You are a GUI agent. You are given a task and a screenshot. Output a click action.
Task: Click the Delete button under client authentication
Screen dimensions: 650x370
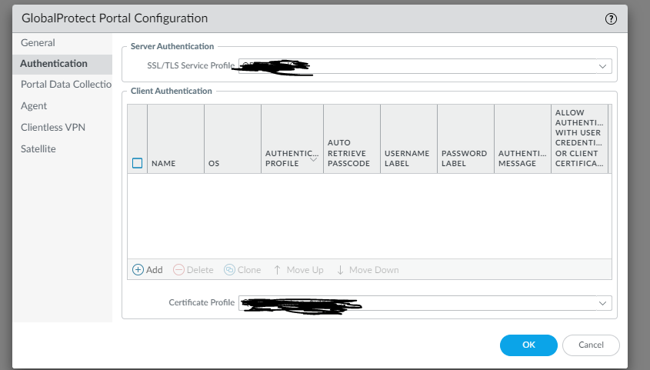pos(193,270)
